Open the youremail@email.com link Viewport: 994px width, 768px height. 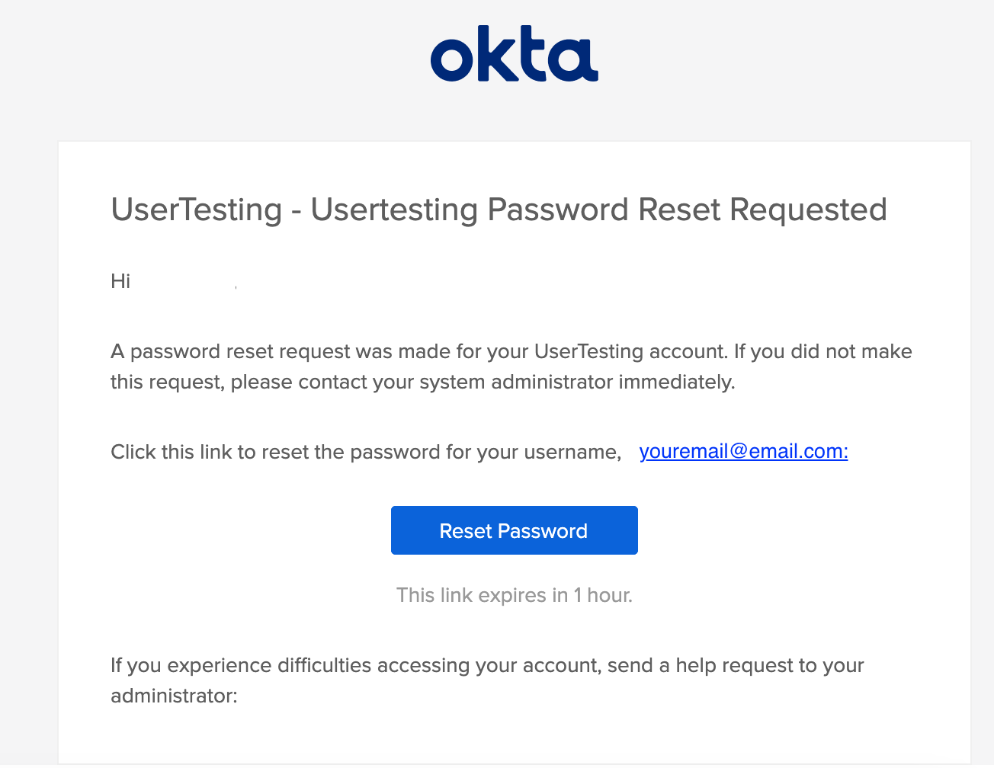(743, 451)
